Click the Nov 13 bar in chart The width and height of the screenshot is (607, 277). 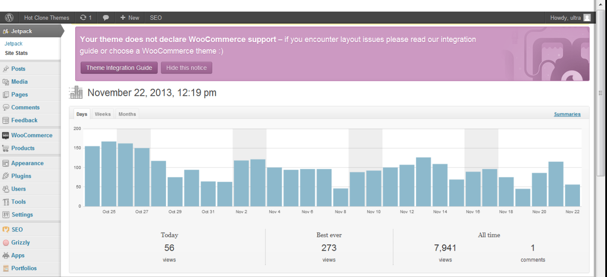(x=423, y=182)
